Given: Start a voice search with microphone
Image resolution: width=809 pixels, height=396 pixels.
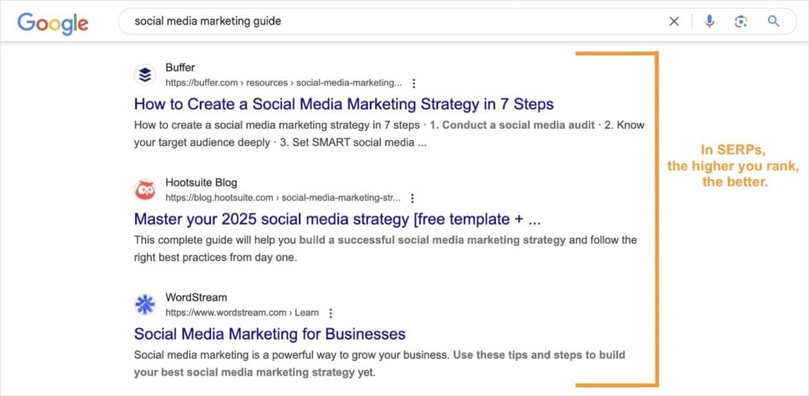Looking at the screenshot, I should pos(709,21).
